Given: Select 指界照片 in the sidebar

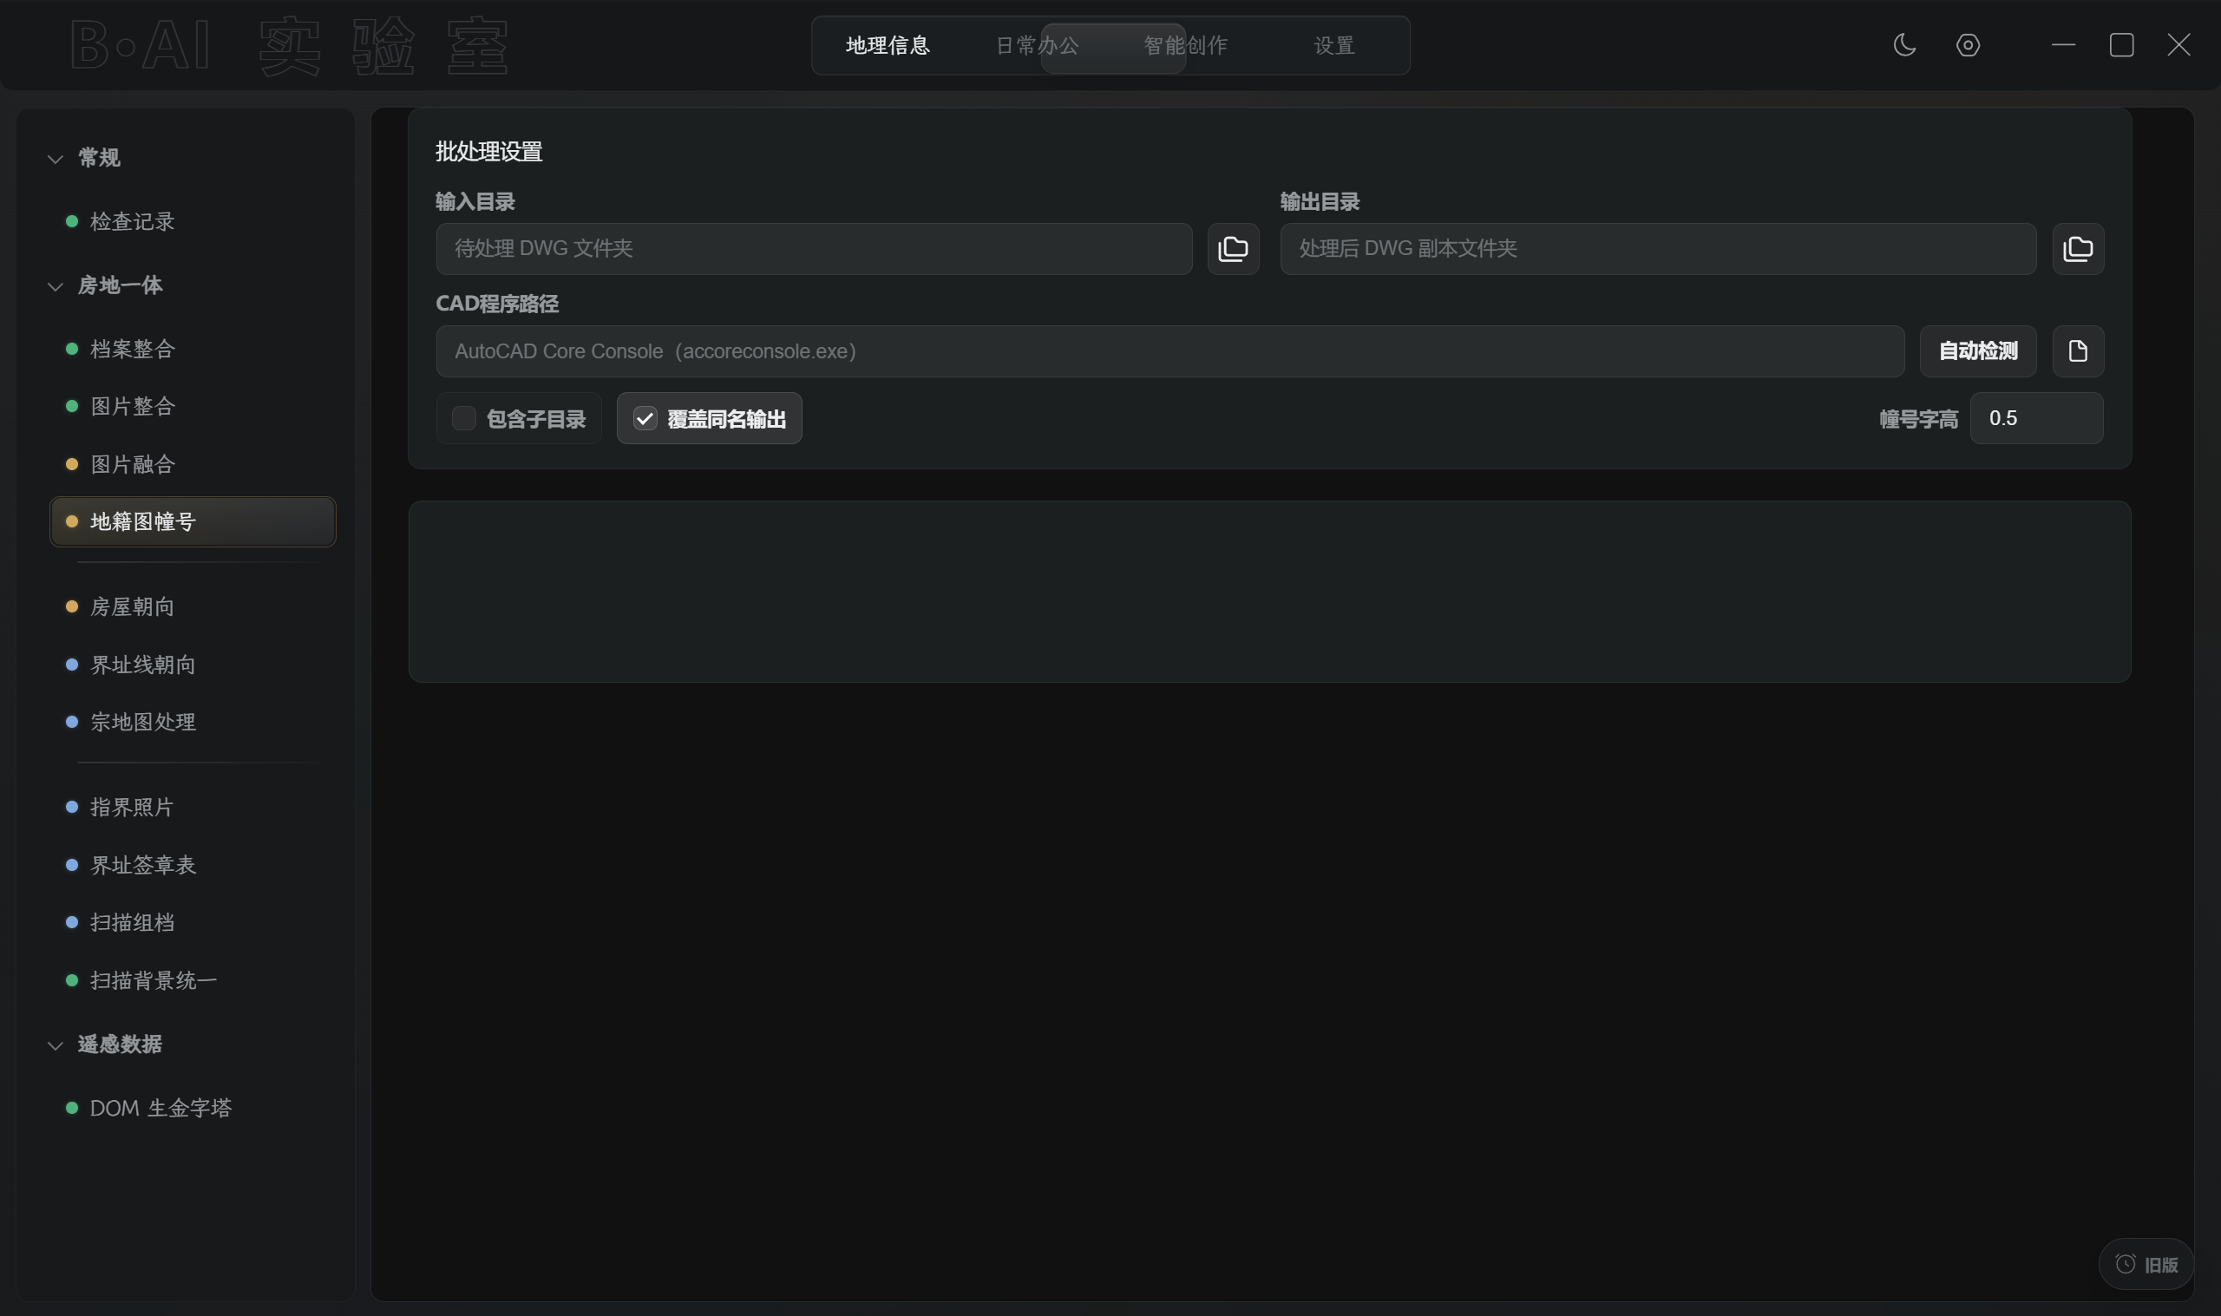Looking at the screenshot, I should point(193,807).
